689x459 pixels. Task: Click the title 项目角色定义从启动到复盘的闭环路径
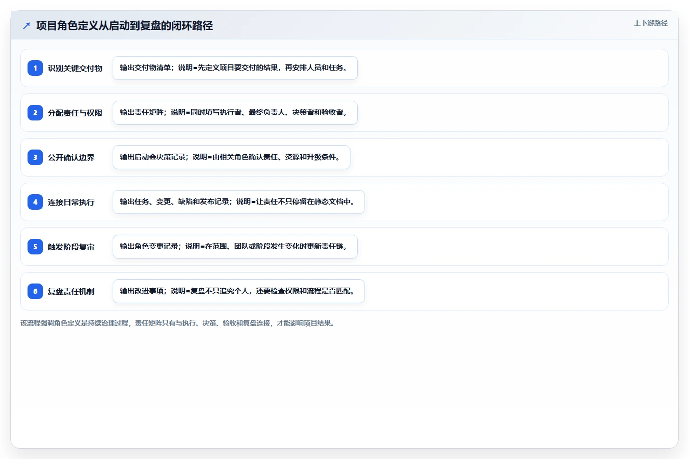[125, 26]
